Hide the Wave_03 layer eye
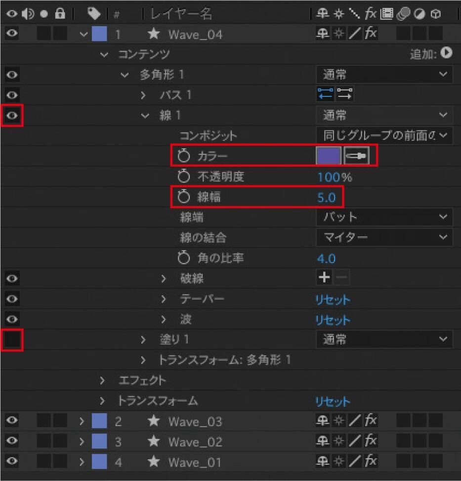461x481 pixels. [12, 420]
